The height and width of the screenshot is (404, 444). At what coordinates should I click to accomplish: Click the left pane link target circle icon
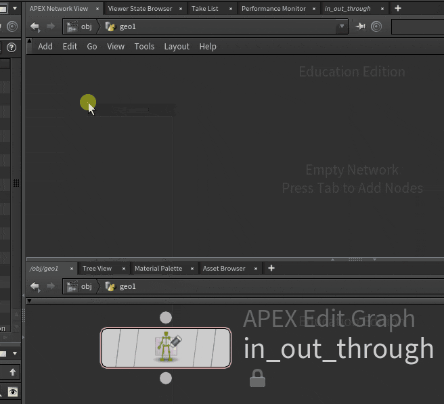coord(12,26)
